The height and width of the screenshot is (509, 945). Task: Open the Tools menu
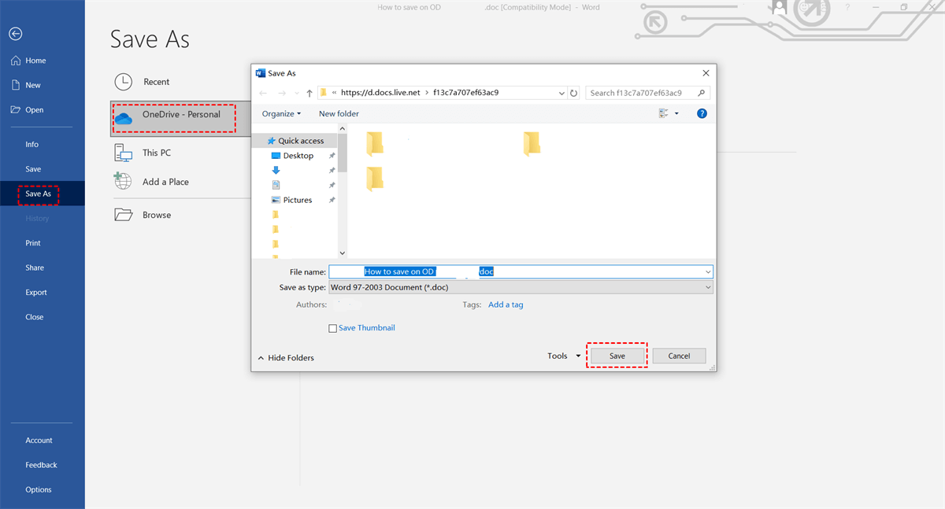point(564,356)
